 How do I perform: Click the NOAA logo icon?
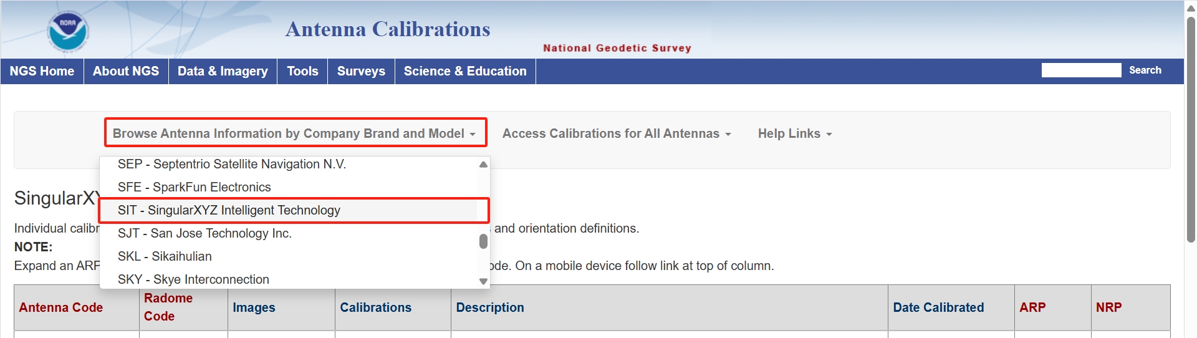68,31
